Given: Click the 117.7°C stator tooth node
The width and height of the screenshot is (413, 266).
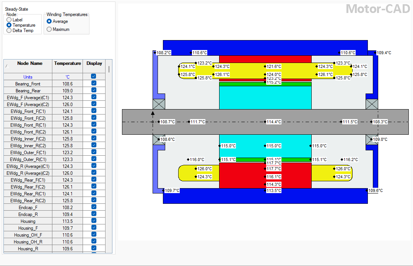Looking at the screenshot, I should click(x=274, y=169).
